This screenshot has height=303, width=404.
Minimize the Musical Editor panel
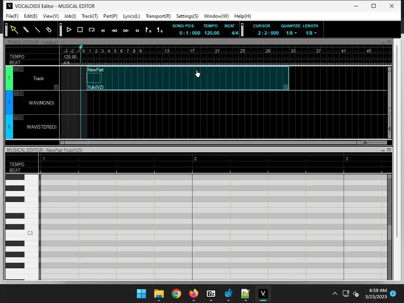pos(383,150)
